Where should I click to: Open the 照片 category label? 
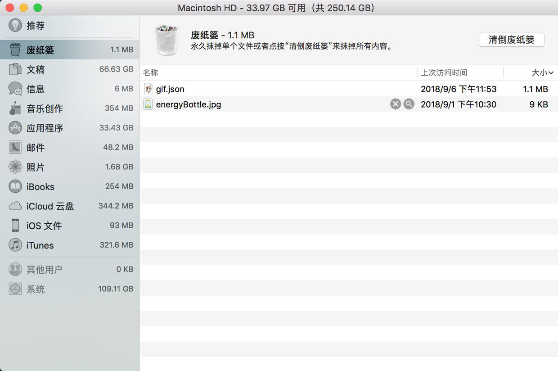36,167
